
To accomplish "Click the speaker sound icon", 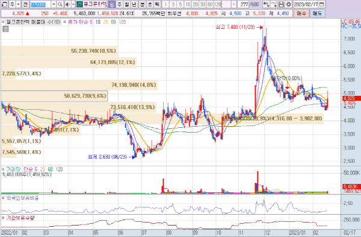I will [x=67, y=4].
